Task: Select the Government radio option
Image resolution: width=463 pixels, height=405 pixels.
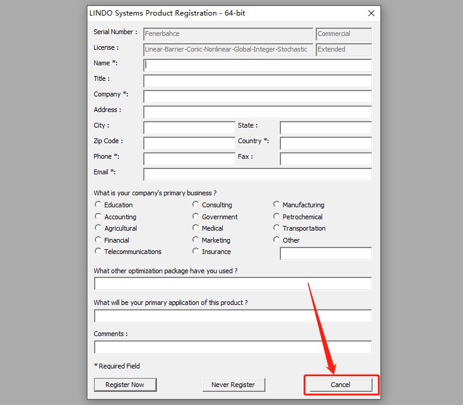Action: tap(196, 216)
